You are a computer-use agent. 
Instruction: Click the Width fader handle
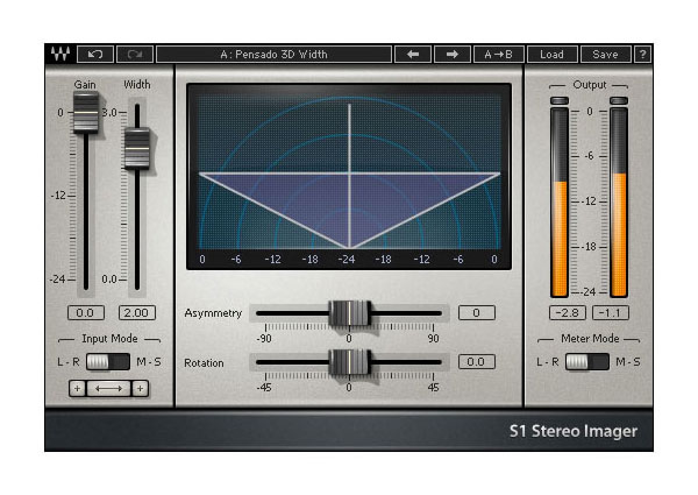(x=137, y=148)
